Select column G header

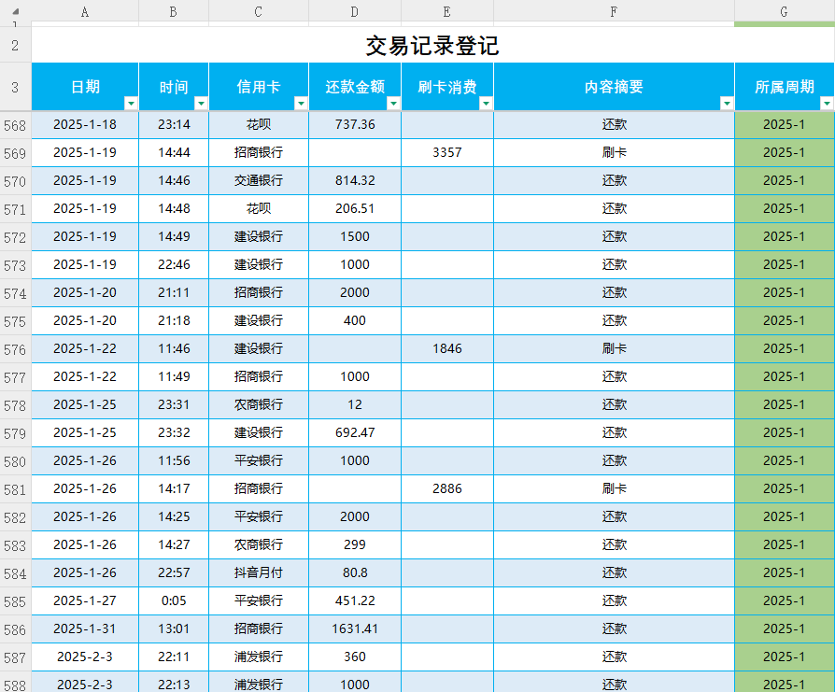pyautogui.click(x=785, y=12)
